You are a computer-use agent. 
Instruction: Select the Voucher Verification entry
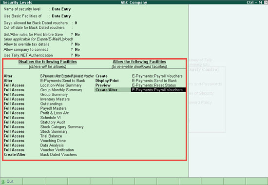click(57, 150)
